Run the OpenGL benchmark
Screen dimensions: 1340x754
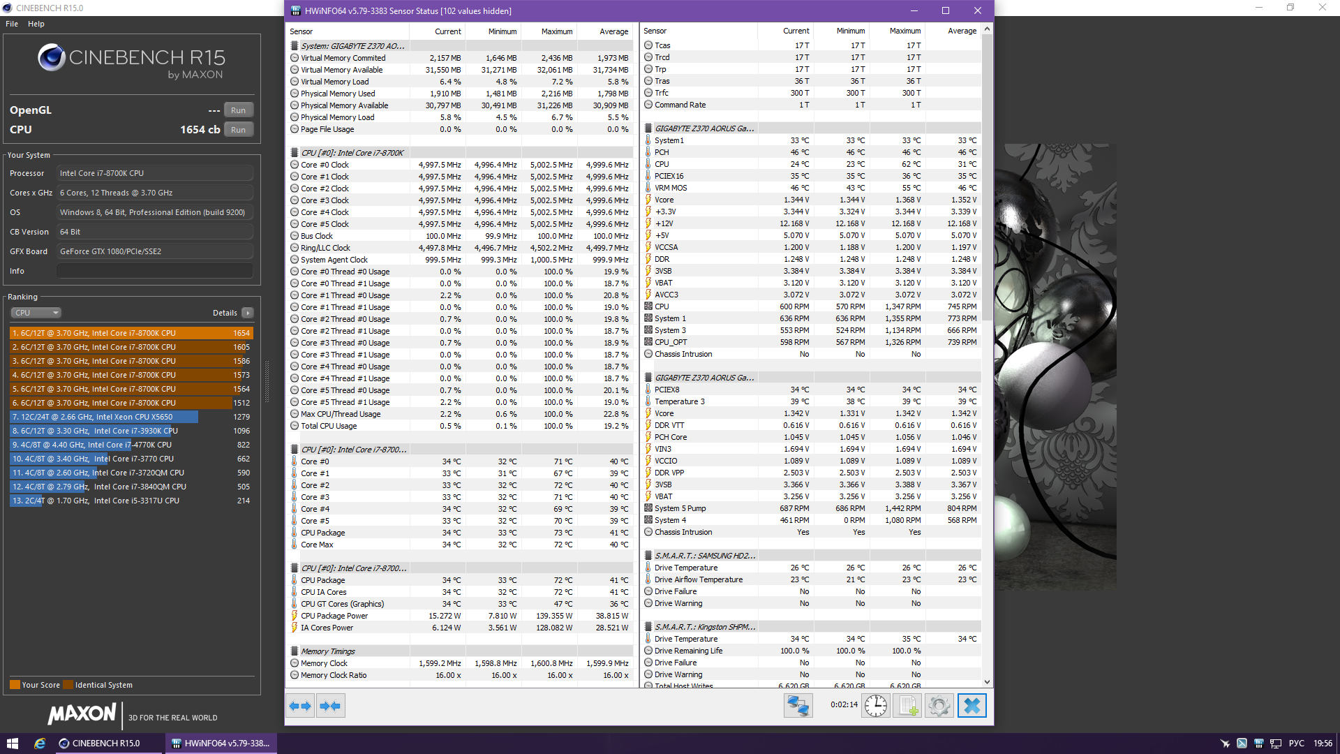click(x=238, y=110)
